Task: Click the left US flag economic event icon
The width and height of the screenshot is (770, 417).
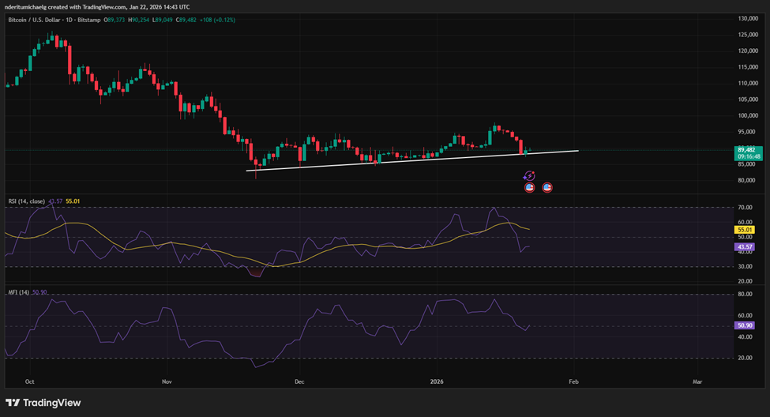Action: (x=530, y=187)
